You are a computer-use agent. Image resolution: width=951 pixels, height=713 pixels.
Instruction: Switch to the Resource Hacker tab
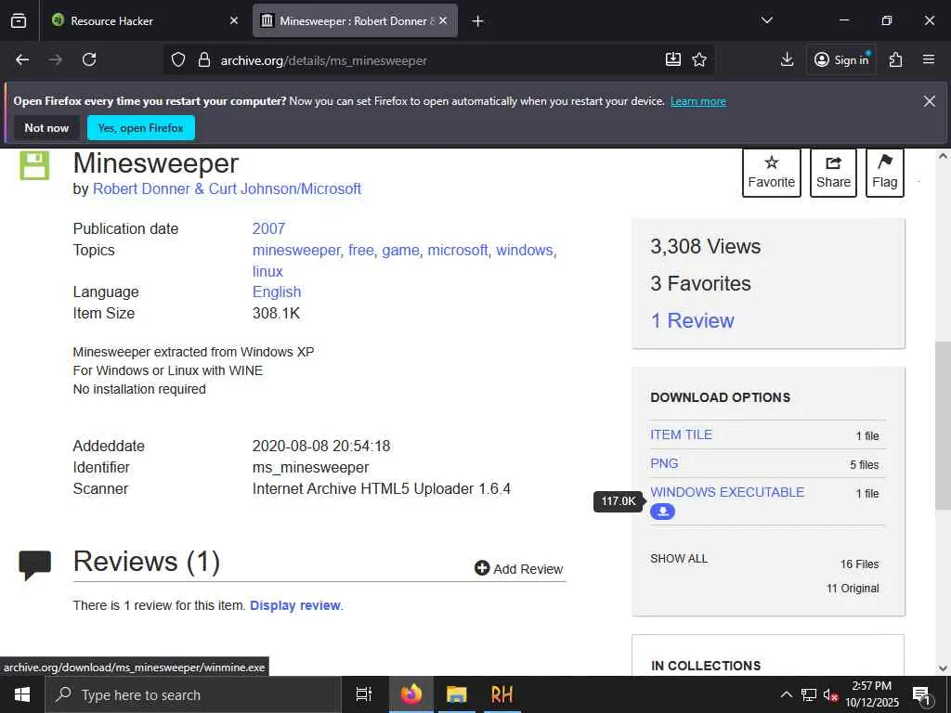point(139,20)
